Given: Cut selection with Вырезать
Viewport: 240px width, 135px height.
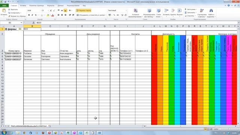Looking at the screenshot, I should (x=13, y=9).
